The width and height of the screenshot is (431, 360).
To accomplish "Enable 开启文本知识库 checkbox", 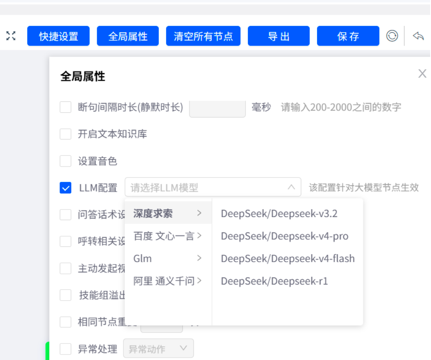I will point(65,134).
